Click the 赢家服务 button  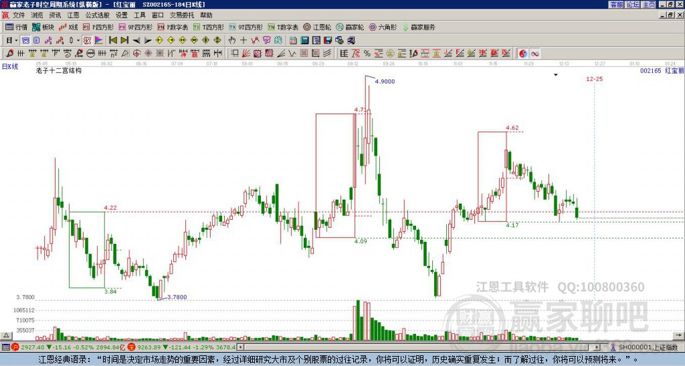pyautogui.click(x=419, y=27)
